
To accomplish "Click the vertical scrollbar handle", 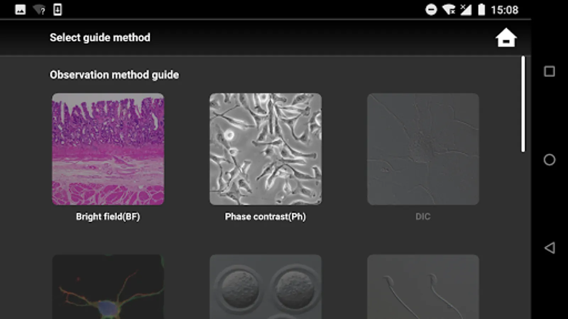I will pyautogui.click(x=523, y=104).
